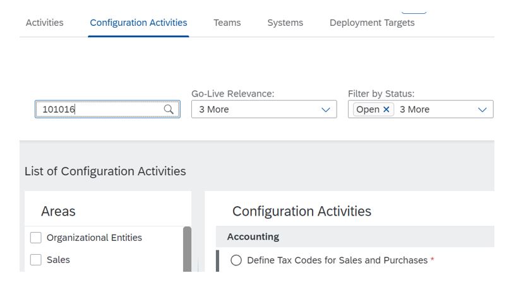The image size is (526, 302).
Task: Switch to the Activities tab
Action: (45, 23)
